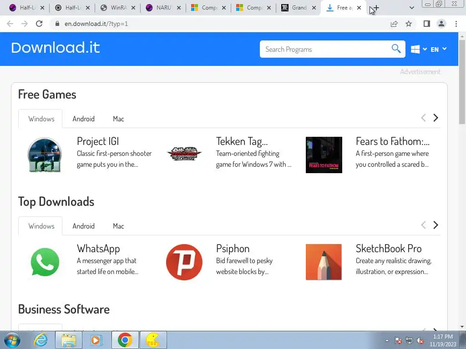Click the Chrome taskbar icon

[125, 340]
